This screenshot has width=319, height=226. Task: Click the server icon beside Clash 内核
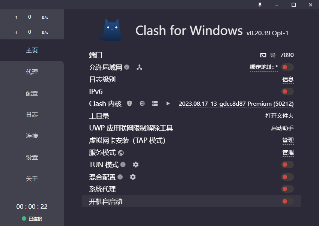(155, 104)
